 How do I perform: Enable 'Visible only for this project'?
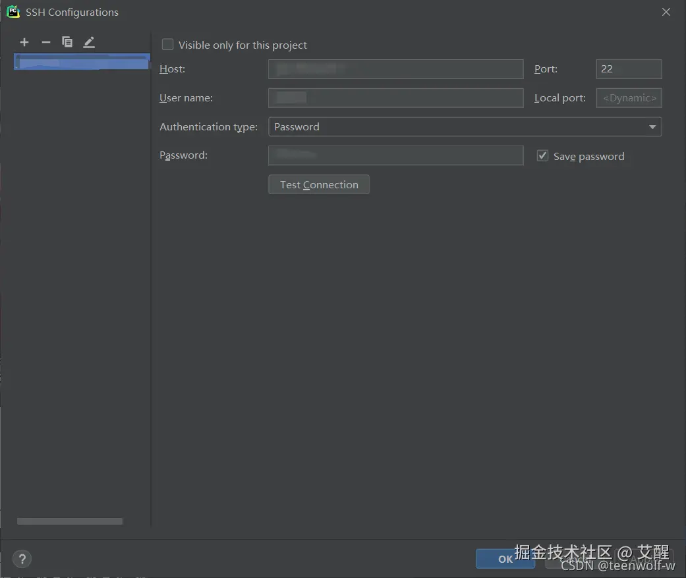[167, 45]
